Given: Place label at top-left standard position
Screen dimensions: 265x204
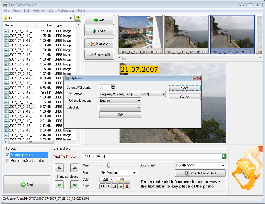Looking at the screenshot, I should tap(59, 168).
